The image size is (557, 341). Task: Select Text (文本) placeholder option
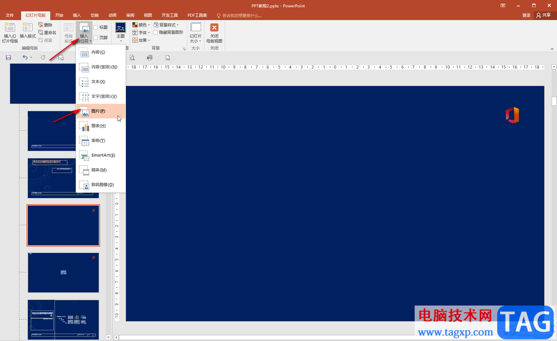tap(101, 82)
